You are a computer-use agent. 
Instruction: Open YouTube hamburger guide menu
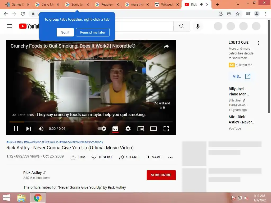(10, 26)
